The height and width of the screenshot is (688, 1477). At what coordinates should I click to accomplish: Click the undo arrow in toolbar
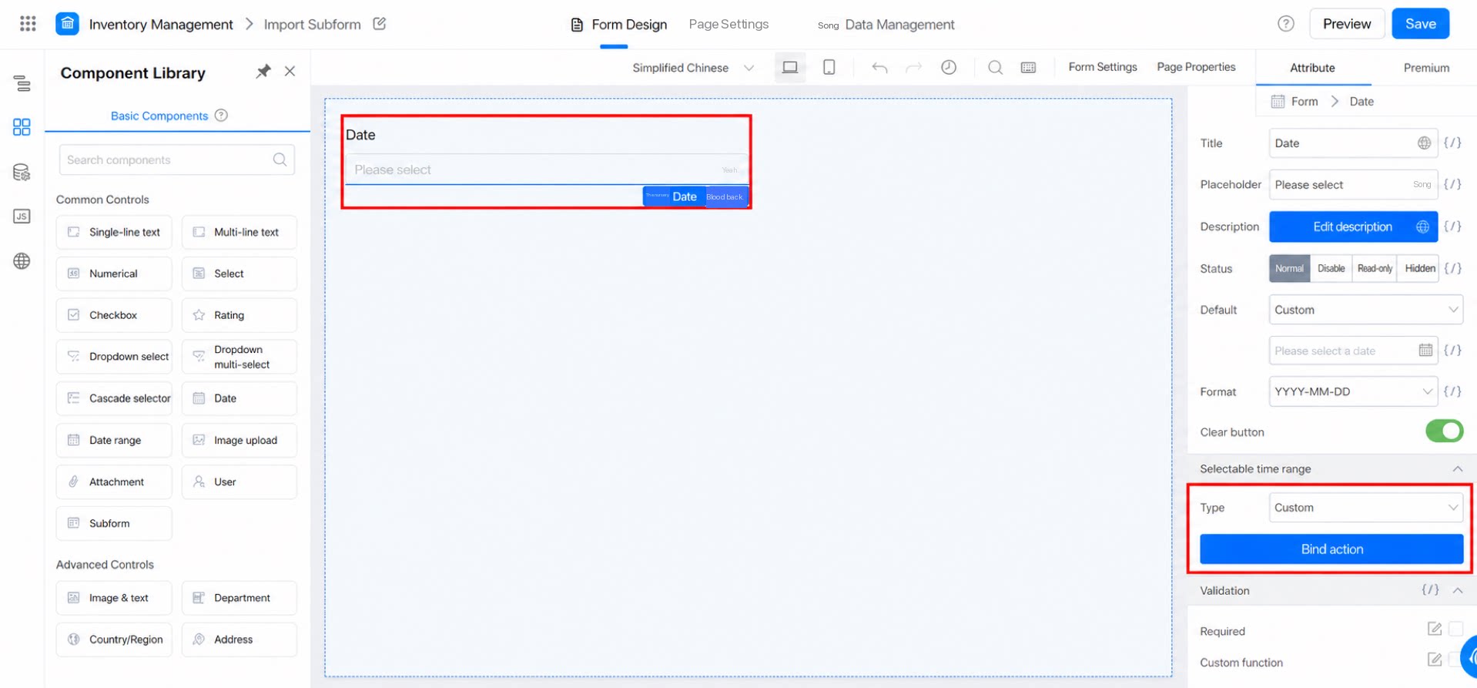click(879, 68)
